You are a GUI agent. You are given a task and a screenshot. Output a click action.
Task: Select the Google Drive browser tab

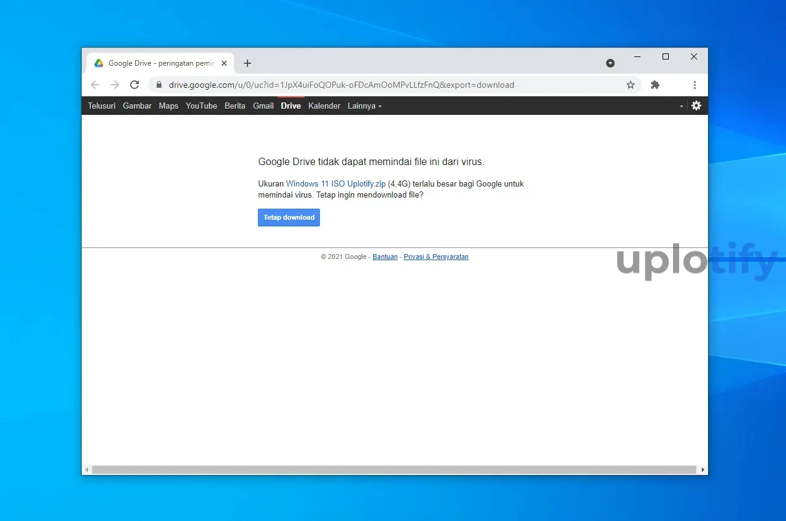(160, 63)
